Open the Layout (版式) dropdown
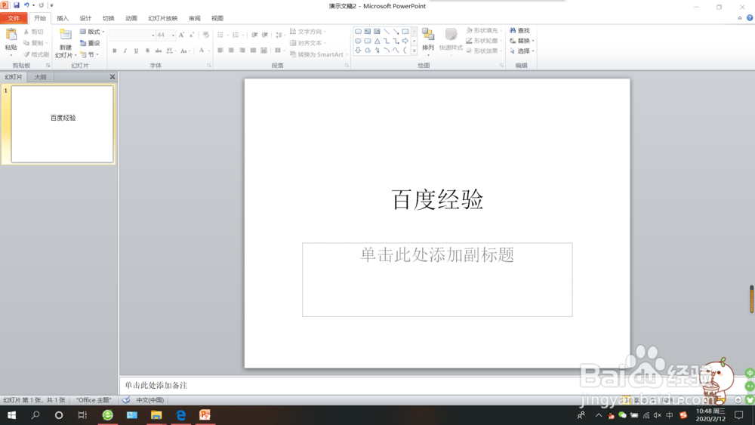 [92, 32]
